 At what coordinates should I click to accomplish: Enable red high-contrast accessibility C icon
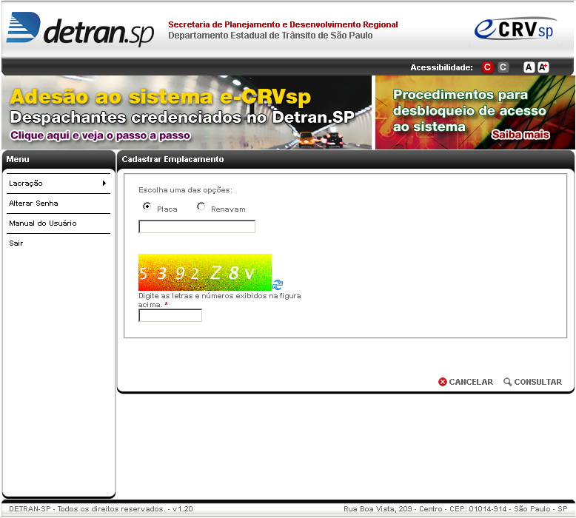[x=487, y=67]
